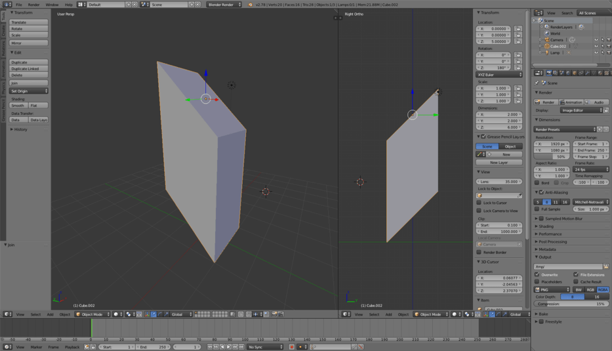Click the Animation render button
This screenshot has height=351, width=612.
571,102
